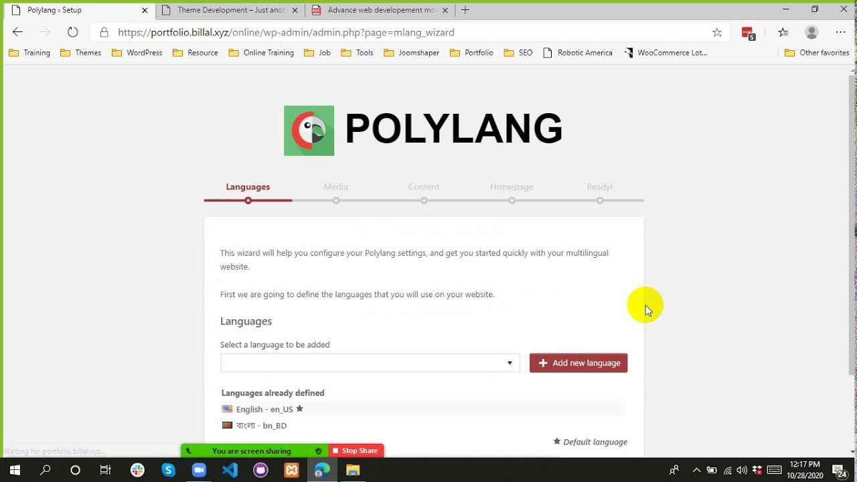Image resolution: width=857 pixels, height=482 pixels.
Task: Go to the Content wizard step
Action: (x=424, y=191)
